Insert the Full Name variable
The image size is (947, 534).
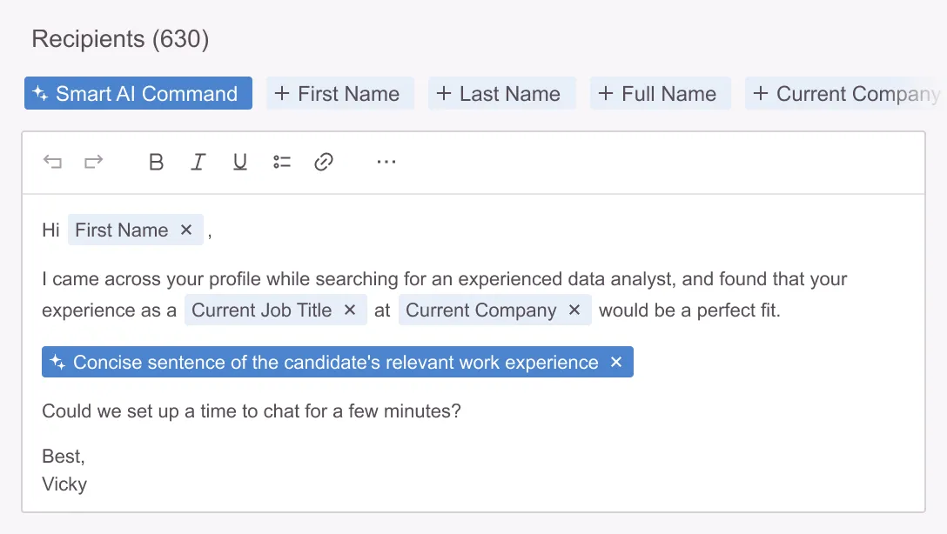pos(661,93)
